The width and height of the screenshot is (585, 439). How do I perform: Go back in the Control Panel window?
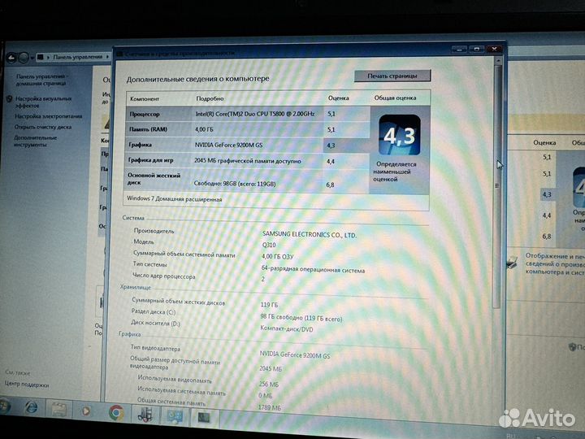point(11,58)
